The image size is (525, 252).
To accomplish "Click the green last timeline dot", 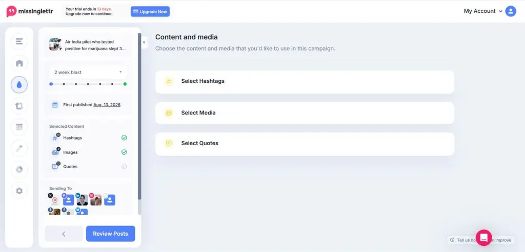I will tap(125, 84).
